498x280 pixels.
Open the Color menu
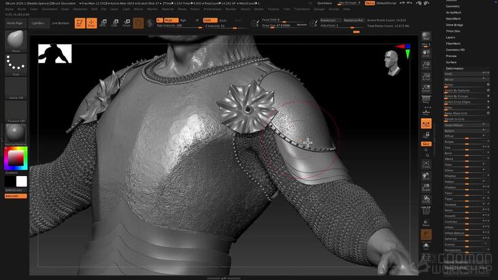pyautogui.click(x=34, y=10)
